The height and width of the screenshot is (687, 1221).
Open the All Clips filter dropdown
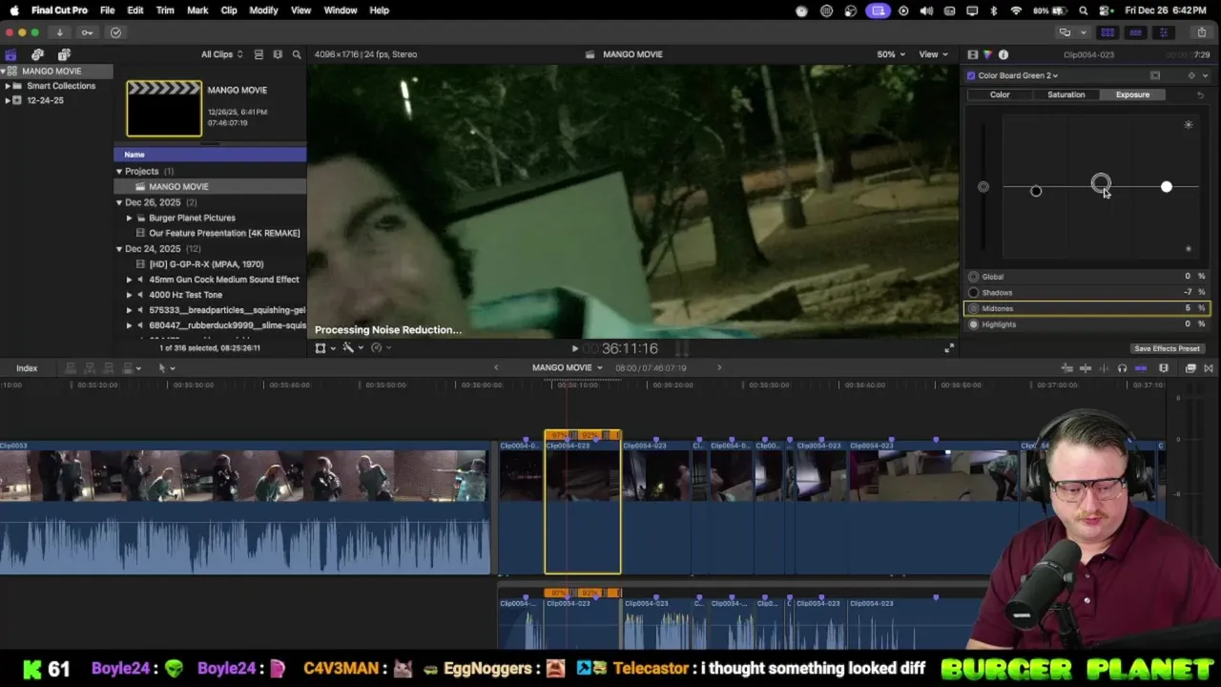pyautogui.click(x=221, y=54)
